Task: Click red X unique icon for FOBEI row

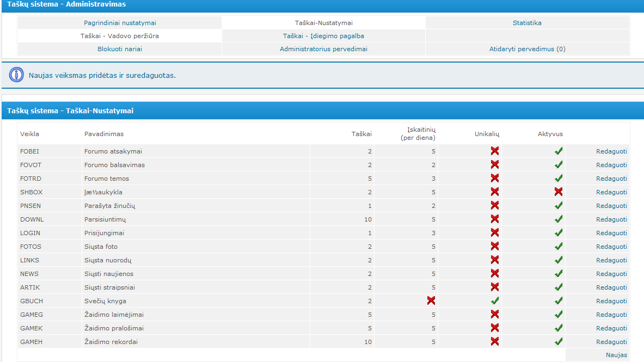Action: tap(494, 151)
